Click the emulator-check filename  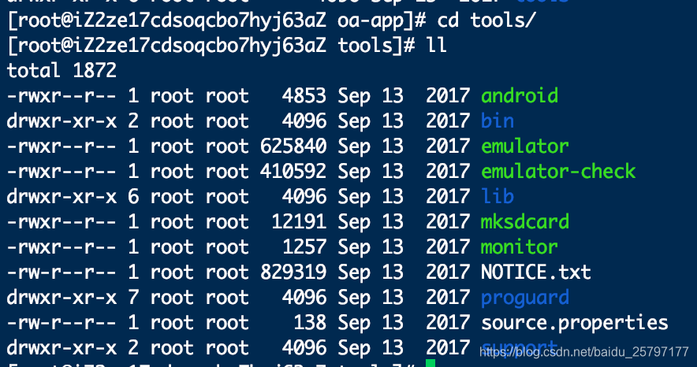tap(558, 172)
